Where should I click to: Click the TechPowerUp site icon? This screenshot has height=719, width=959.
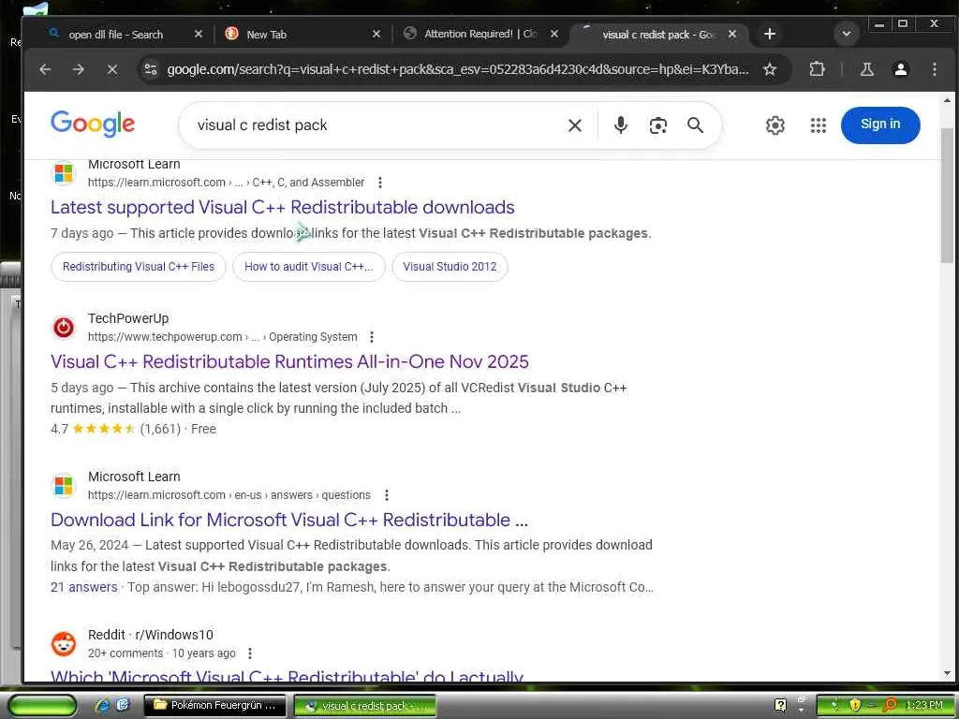tap(64, 328)
